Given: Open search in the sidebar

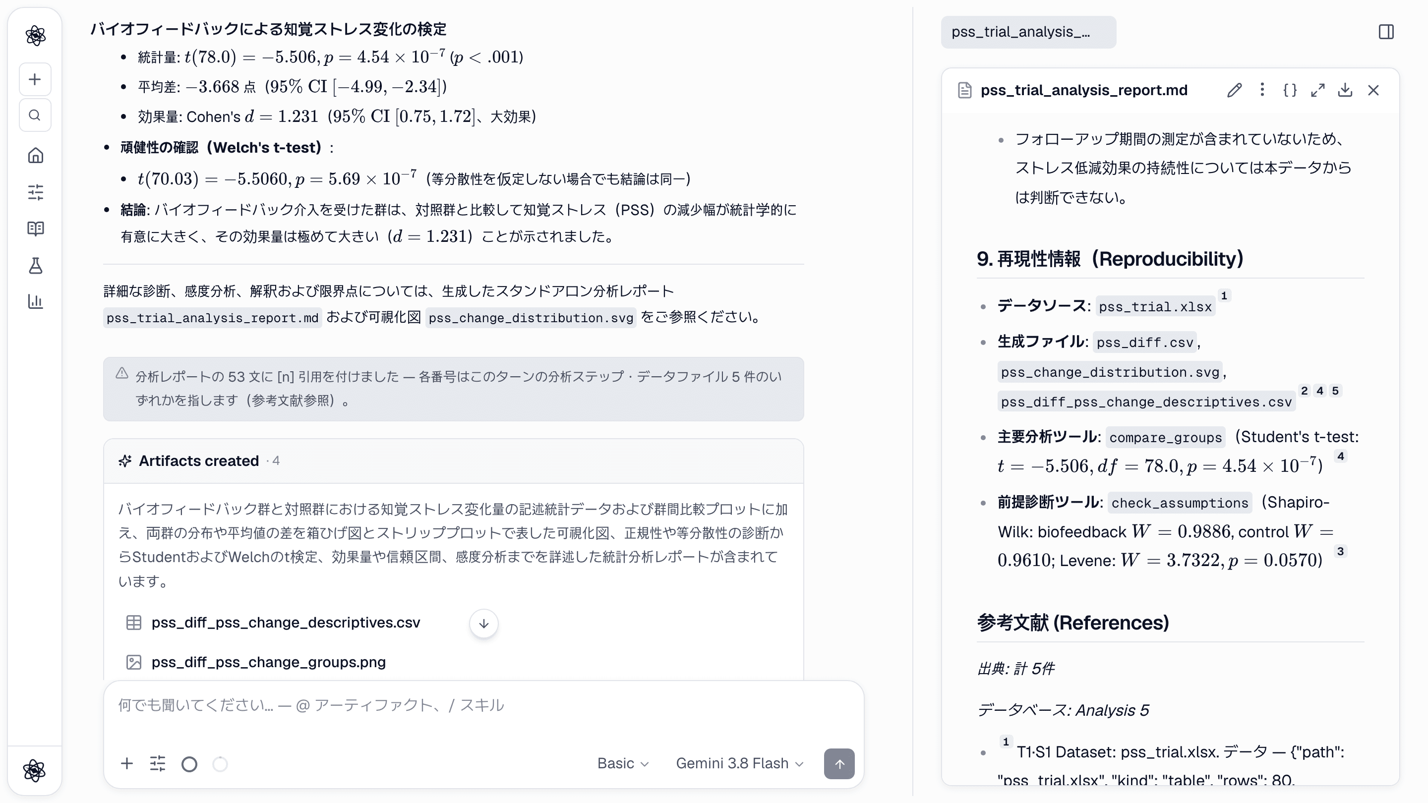Looking at the screenshot, I should coord(35,115).
